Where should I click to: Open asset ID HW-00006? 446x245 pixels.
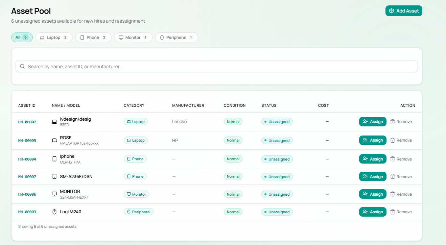click(x=27, y=194)
